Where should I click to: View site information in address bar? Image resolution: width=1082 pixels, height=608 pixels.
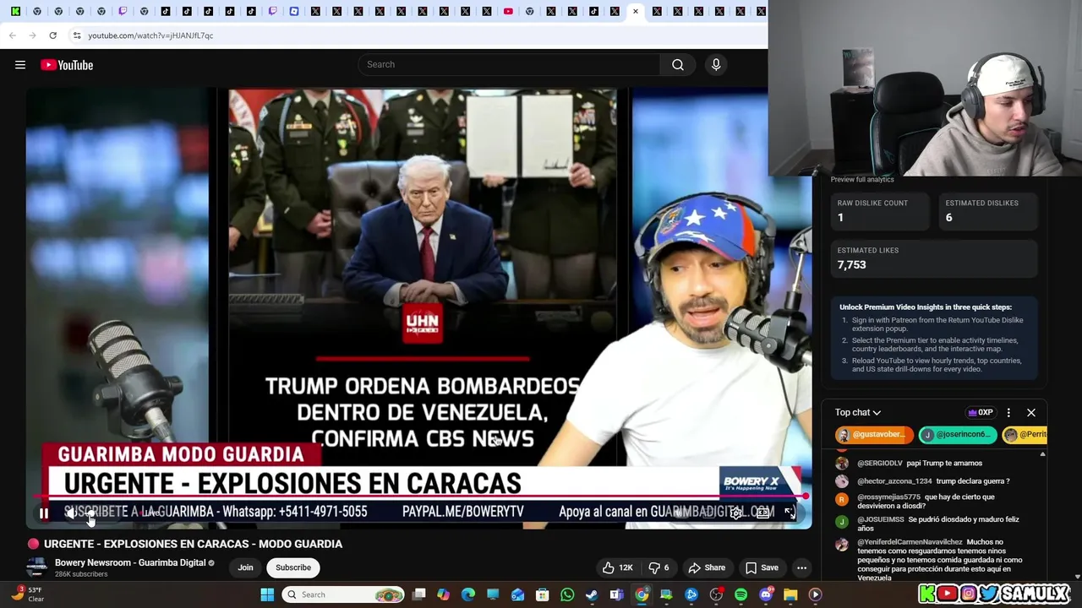[77, 35]
